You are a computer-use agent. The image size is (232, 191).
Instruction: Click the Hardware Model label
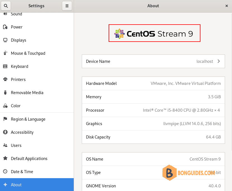pos(101,83)
